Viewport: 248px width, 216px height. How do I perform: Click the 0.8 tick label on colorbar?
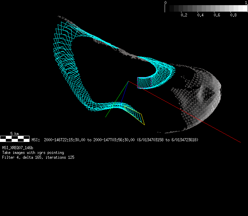coord(233,15)
